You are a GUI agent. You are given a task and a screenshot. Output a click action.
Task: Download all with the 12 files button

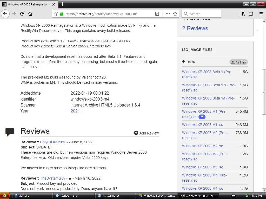point(239,62)
